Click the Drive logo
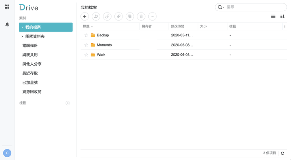The height and width of the screenshot is (160, 291). coord(29,8)
